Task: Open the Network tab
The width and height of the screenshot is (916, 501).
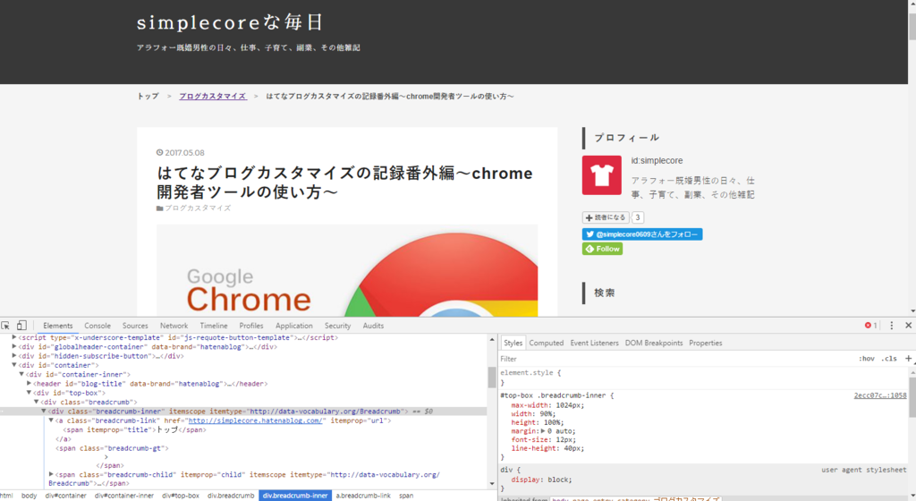Action: [x=174, y=326]
